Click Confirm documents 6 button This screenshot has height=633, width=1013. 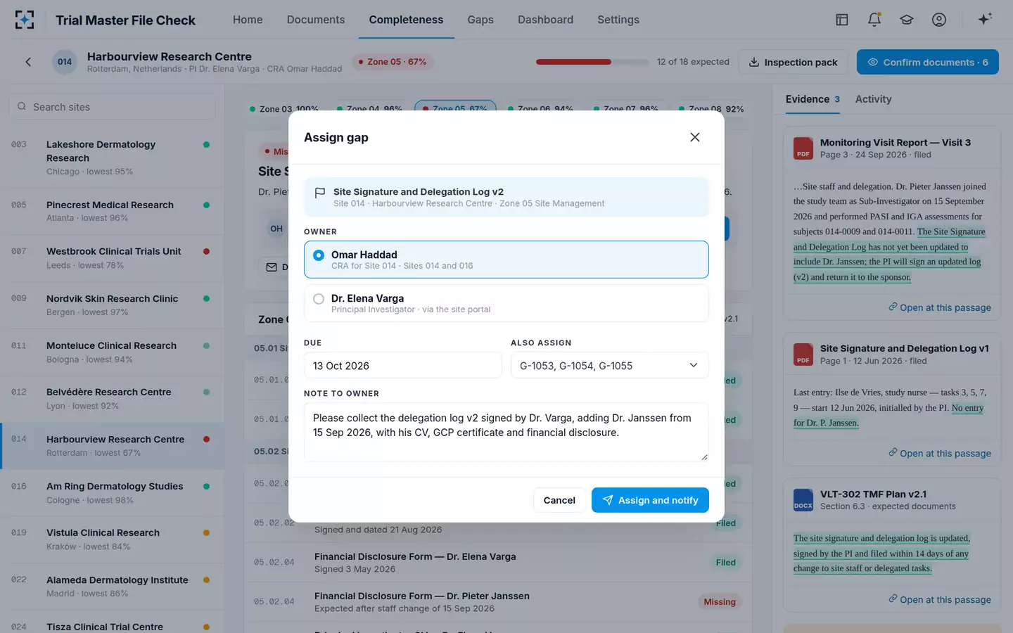(928, 62)
